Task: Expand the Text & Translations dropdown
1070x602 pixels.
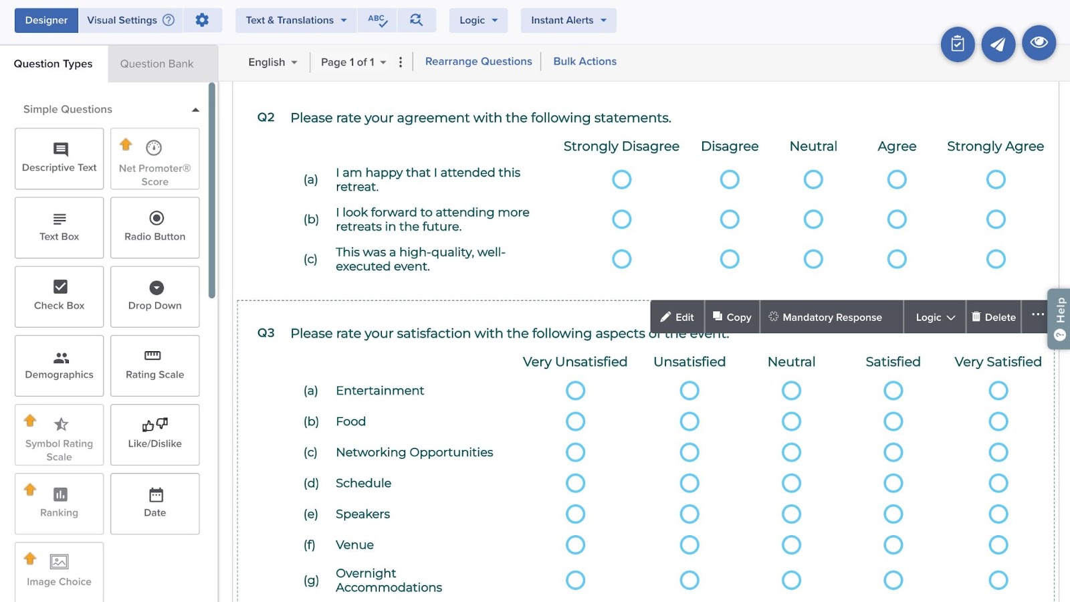Action: [296, 20]
